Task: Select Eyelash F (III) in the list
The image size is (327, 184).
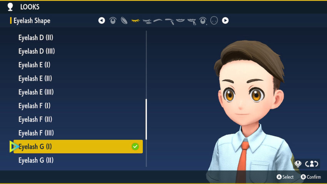Action: click(x=36, y=133)
